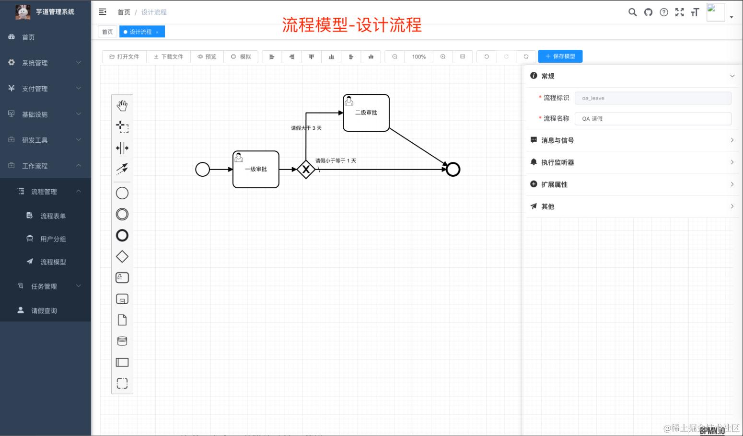Viewport: 743px width, 436px height.
Task: Zoom out the diagram canvas
Action: click(395, 57)
